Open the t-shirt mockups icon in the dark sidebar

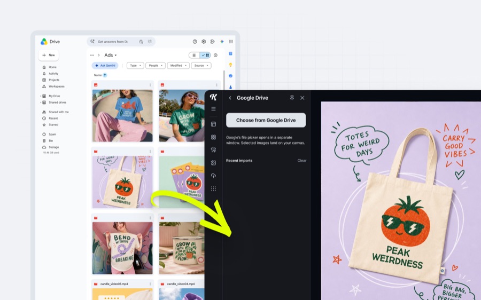coord(213,150)
